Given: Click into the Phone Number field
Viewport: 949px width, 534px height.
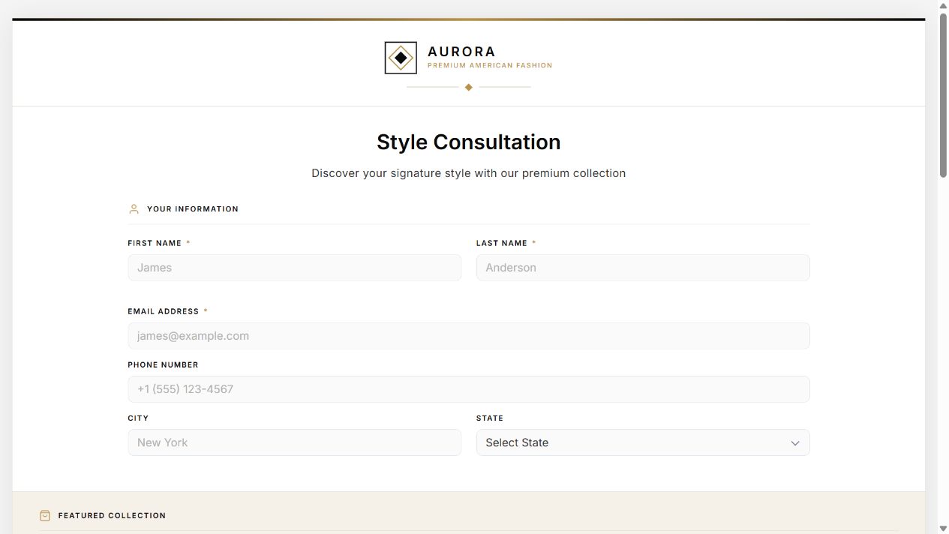Looking at the screenshot, I should 469,389.
